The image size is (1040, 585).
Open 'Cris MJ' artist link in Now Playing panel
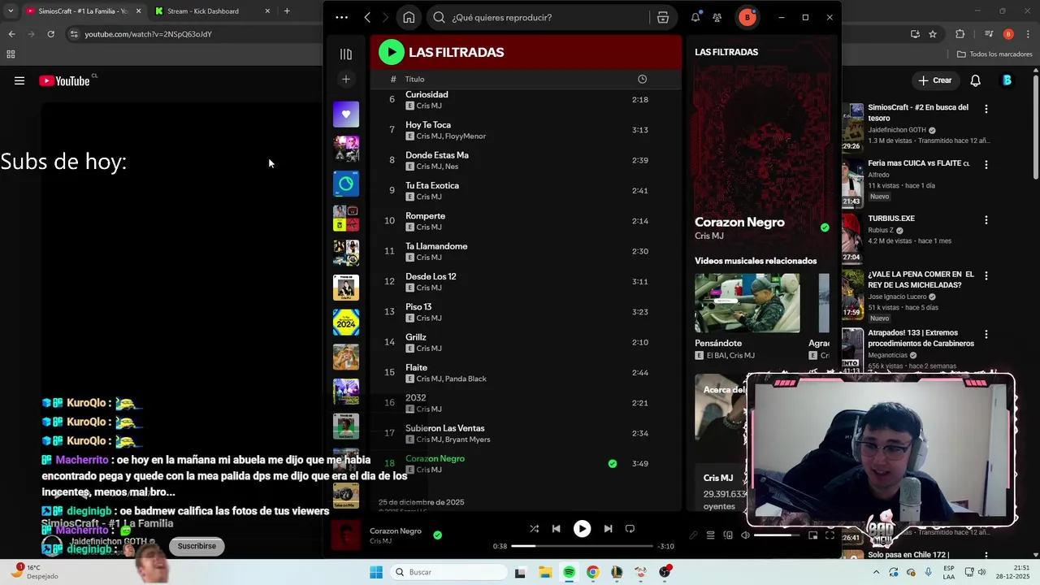click(708, 236)
